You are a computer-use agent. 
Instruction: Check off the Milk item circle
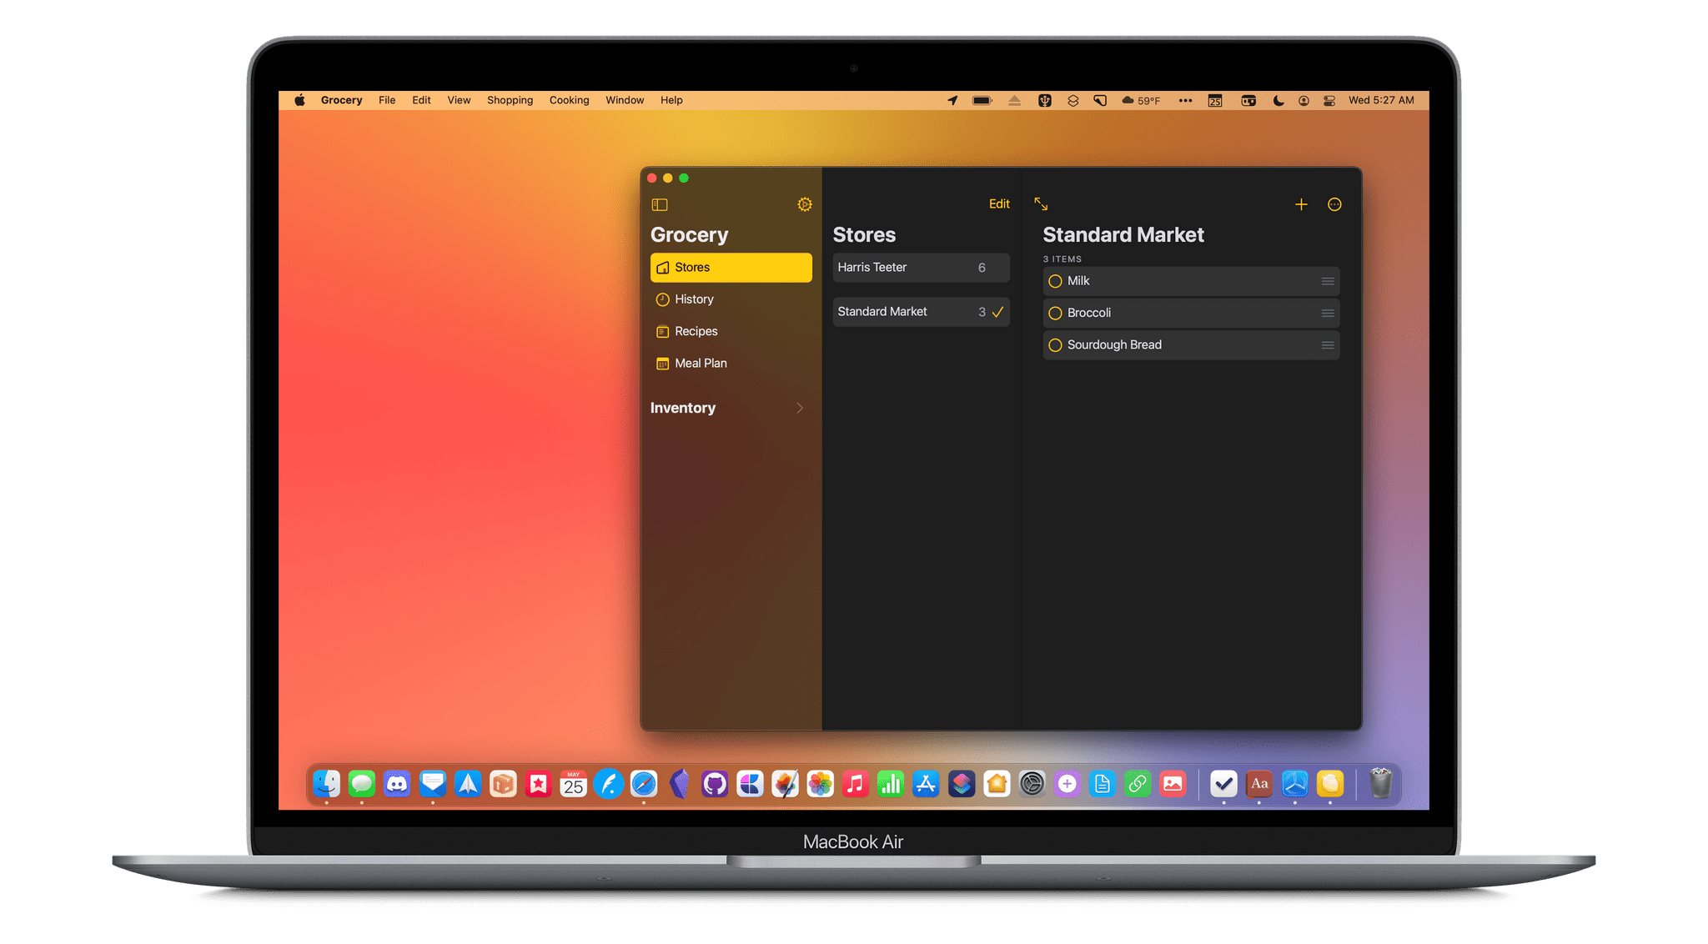[1055, 281]
